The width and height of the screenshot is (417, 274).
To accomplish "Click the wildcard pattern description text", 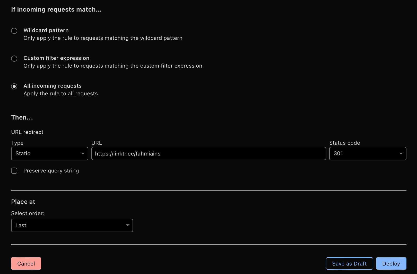I will 103,38.
